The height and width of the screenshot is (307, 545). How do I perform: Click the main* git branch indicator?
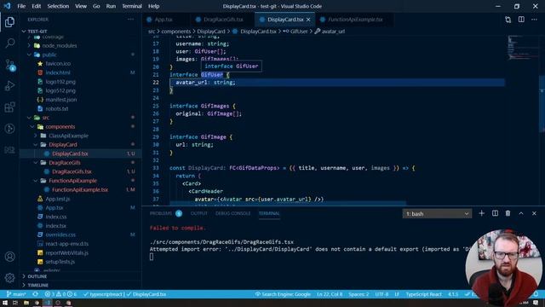tap(16, 294)
